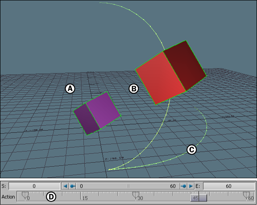Click the step-back arrow next to start field
This screenshot has width=257, height=205.
pos(65,186)
